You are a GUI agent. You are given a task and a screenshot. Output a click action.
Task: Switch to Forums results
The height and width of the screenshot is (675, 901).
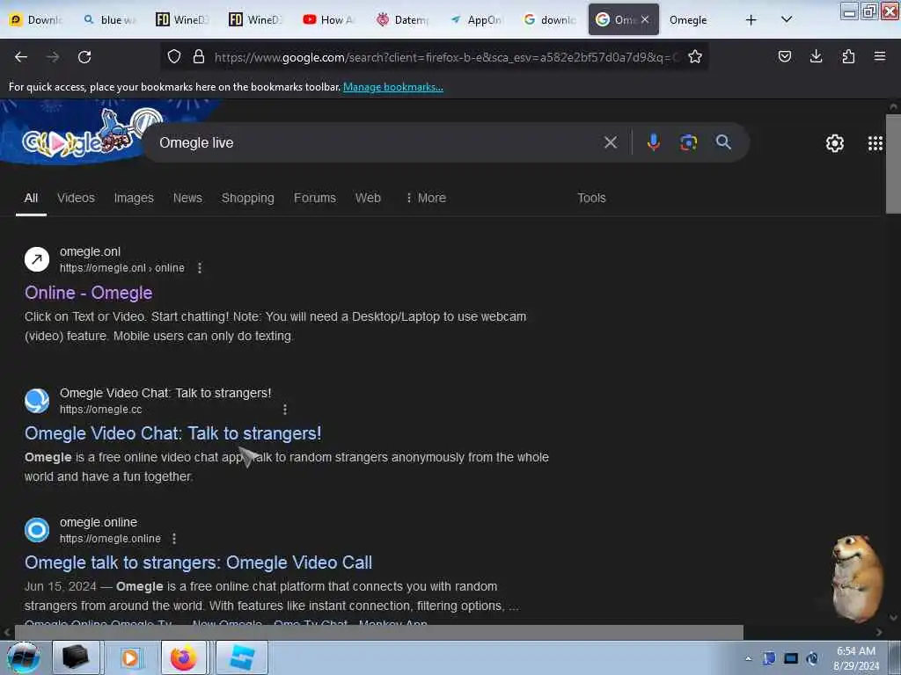pos(315,198)
